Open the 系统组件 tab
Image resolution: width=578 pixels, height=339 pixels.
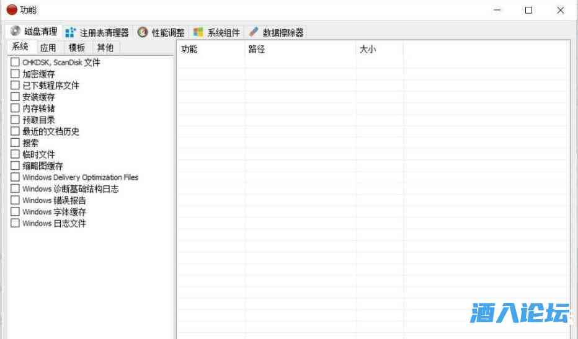[x=217, y=32]
